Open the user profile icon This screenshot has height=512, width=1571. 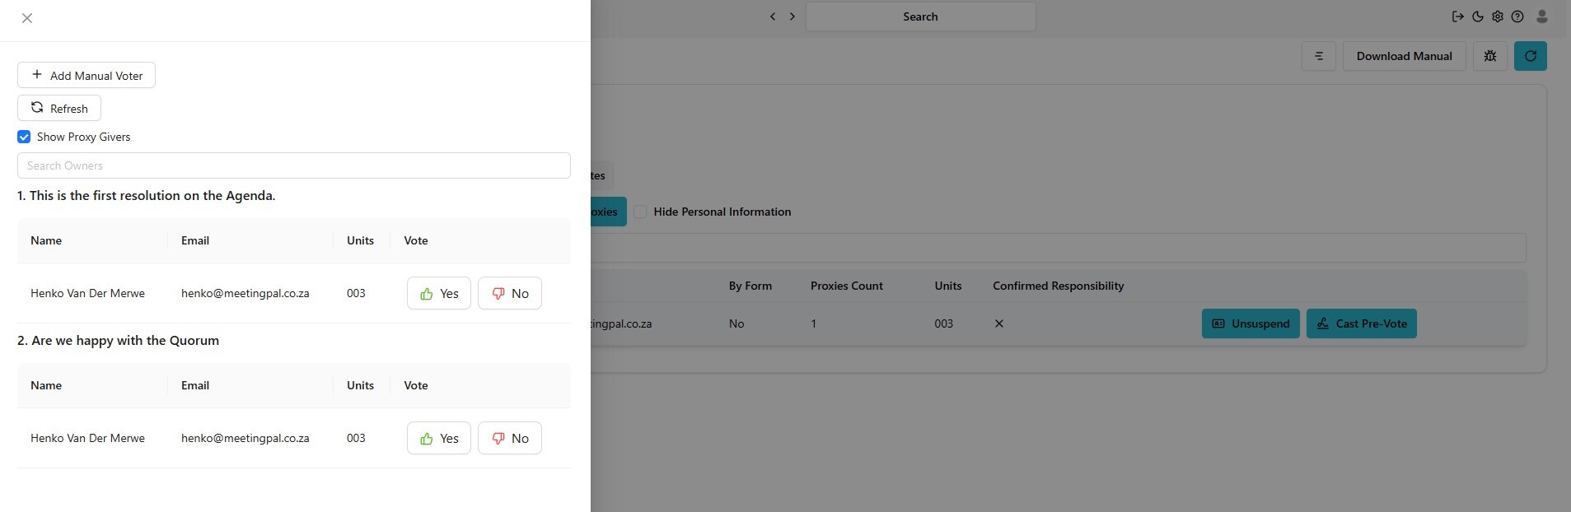pos(1542,16)
